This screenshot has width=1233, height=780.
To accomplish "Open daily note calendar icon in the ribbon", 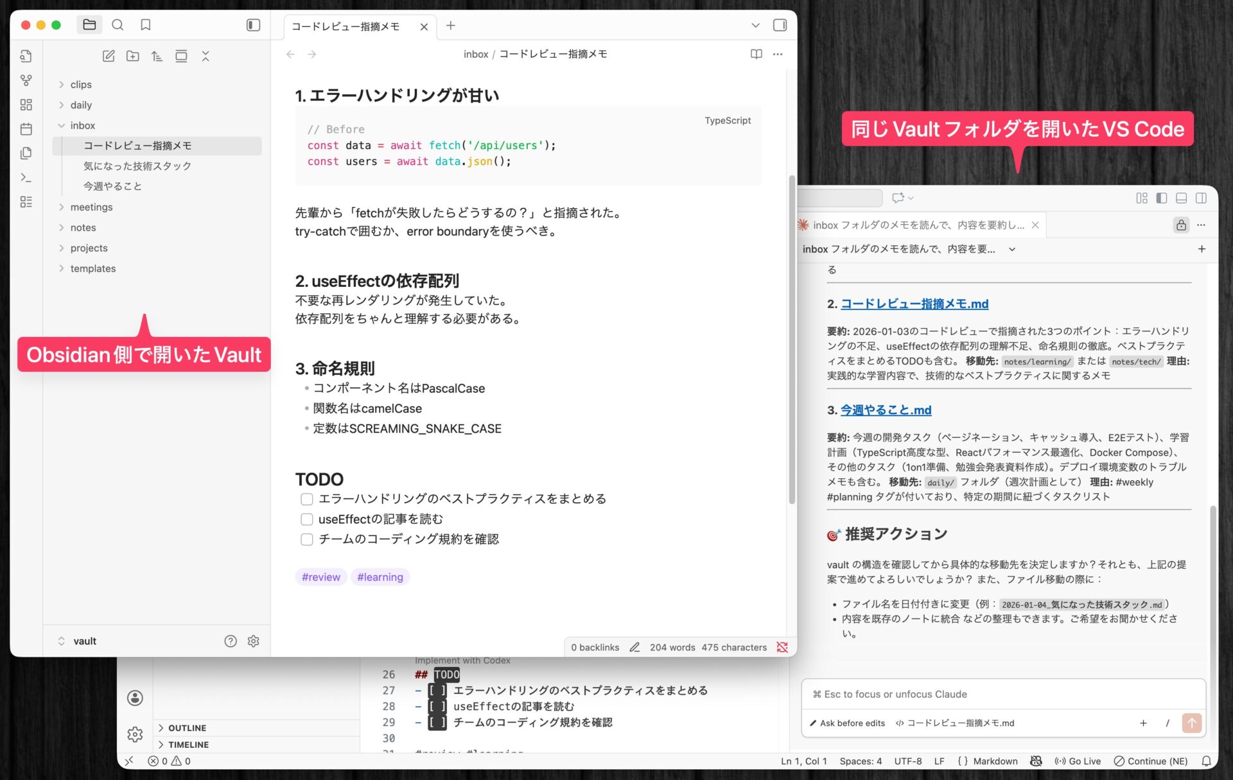I will pyautogui.click(x=26, y=129).
